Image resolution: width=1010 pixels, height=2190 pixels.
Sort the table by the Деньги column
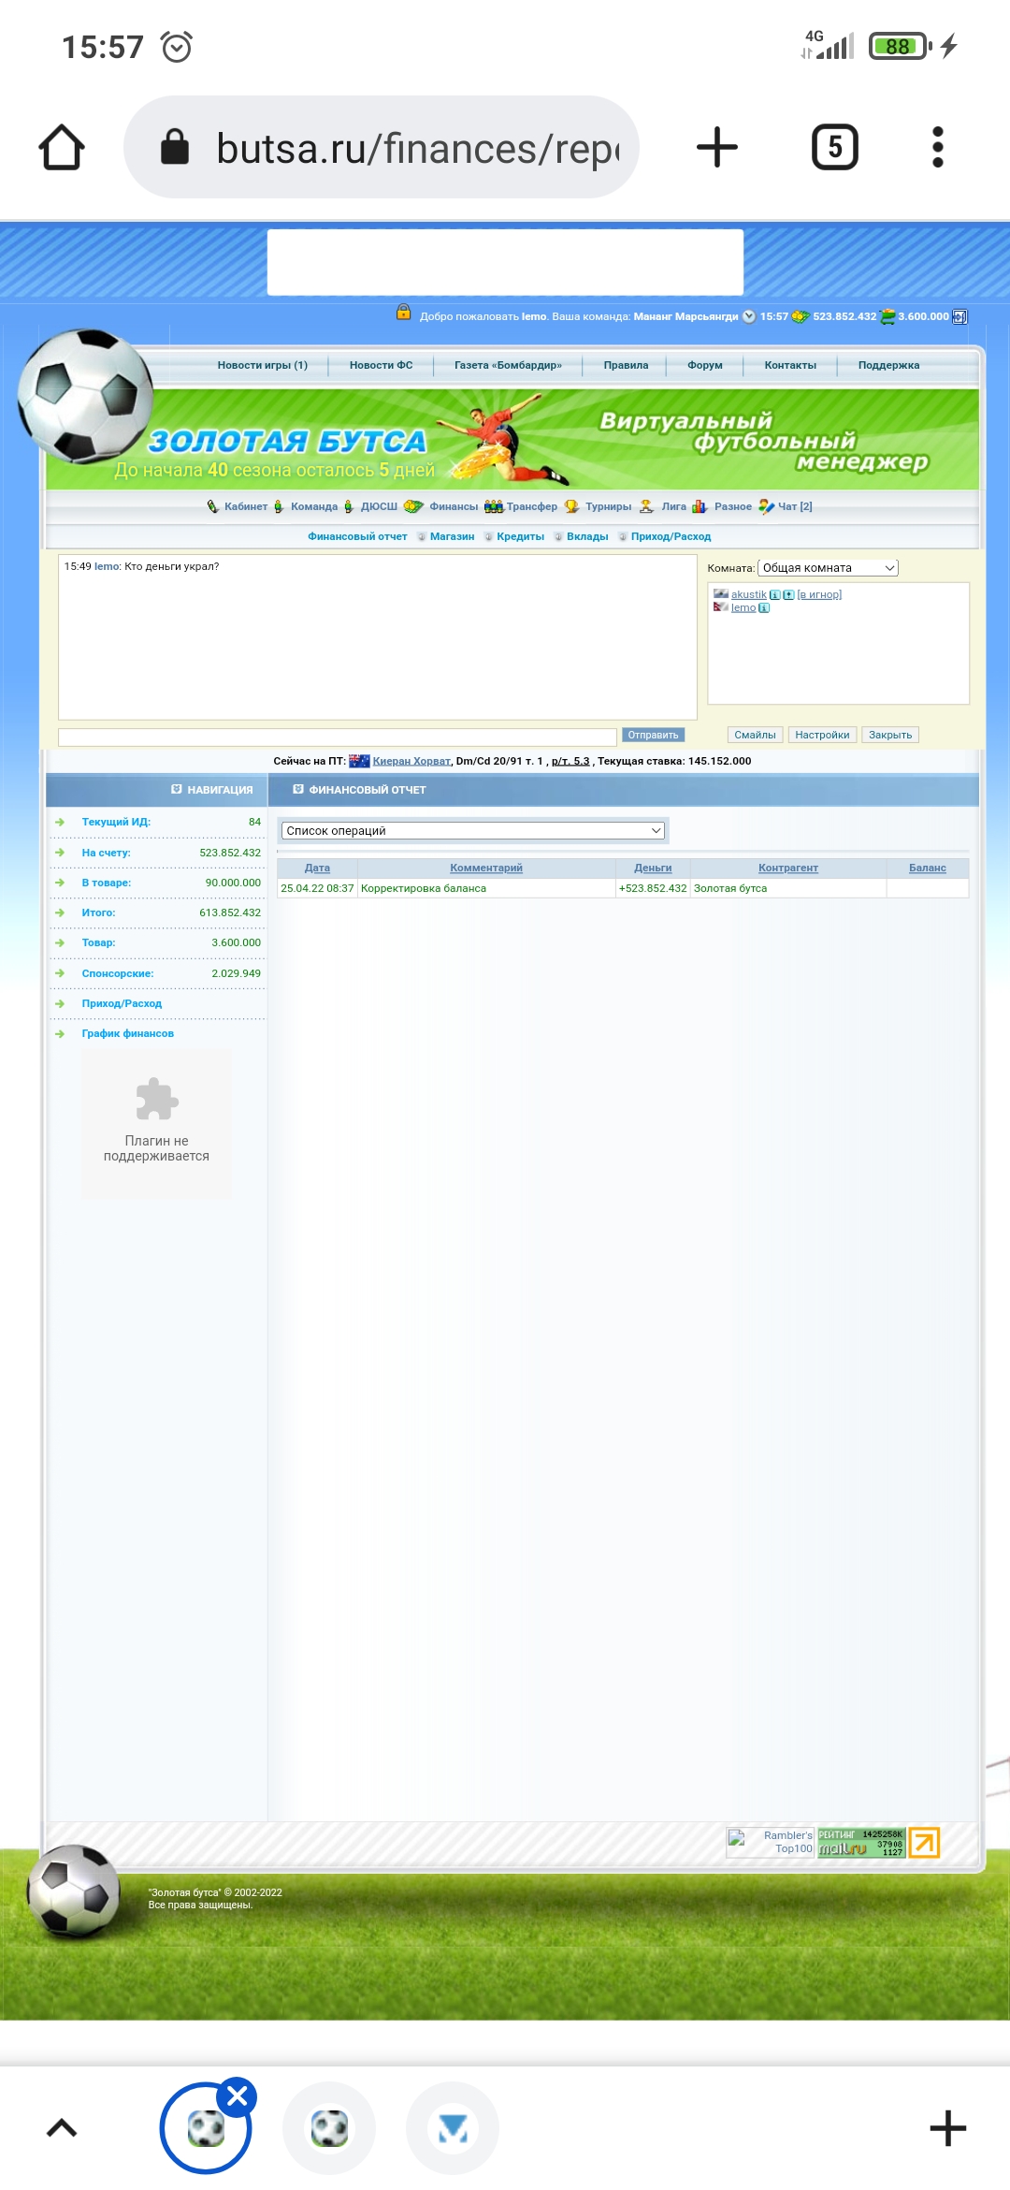(653, 869)
